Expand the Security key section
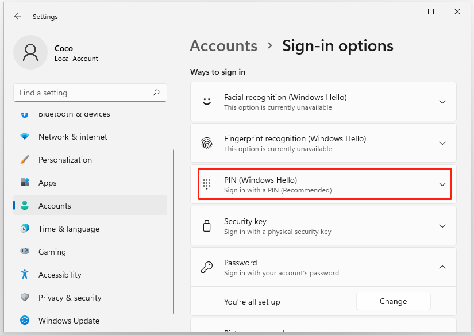The width and height of the screenshot is (474, 335). click(442, 226)
